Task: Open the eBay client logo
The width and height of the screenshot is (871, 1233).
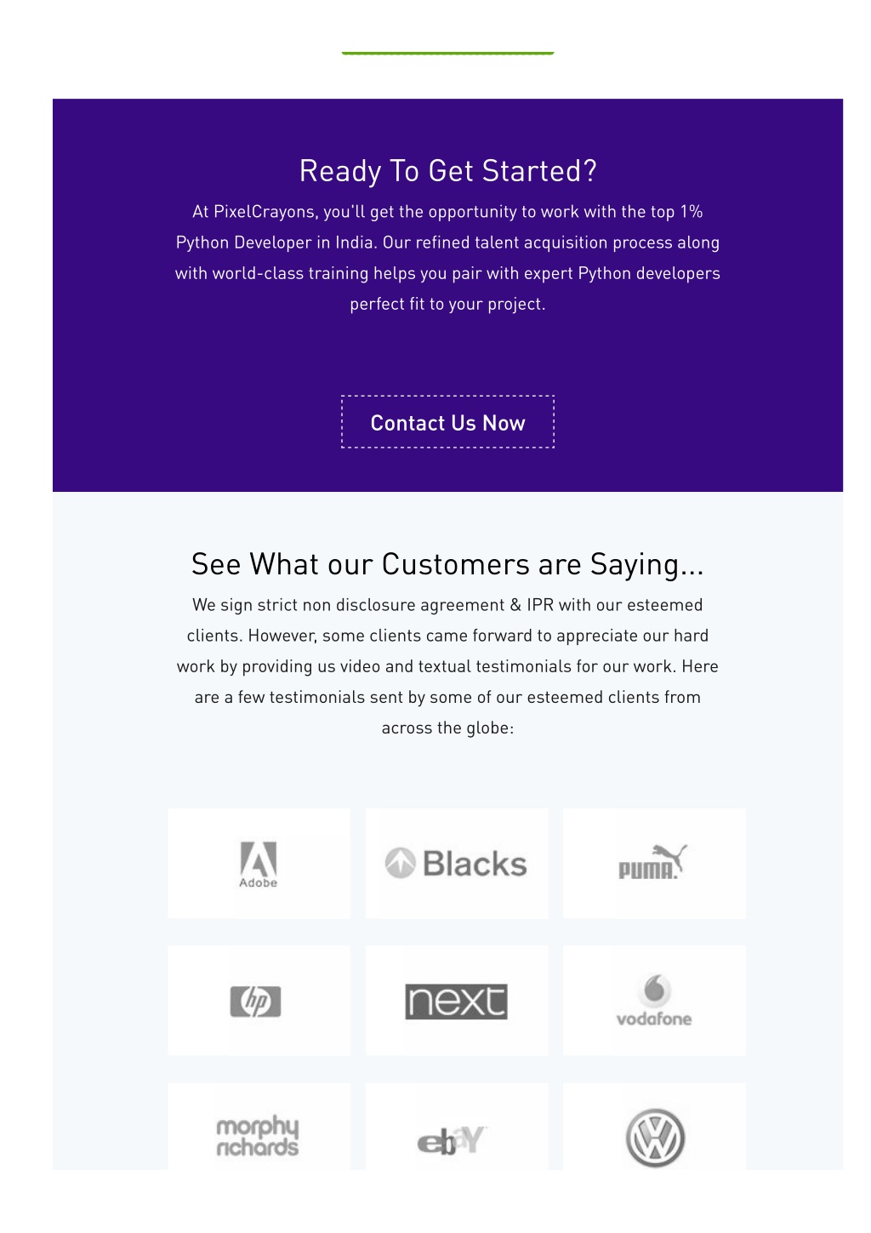Action: tap(452, 1140)
